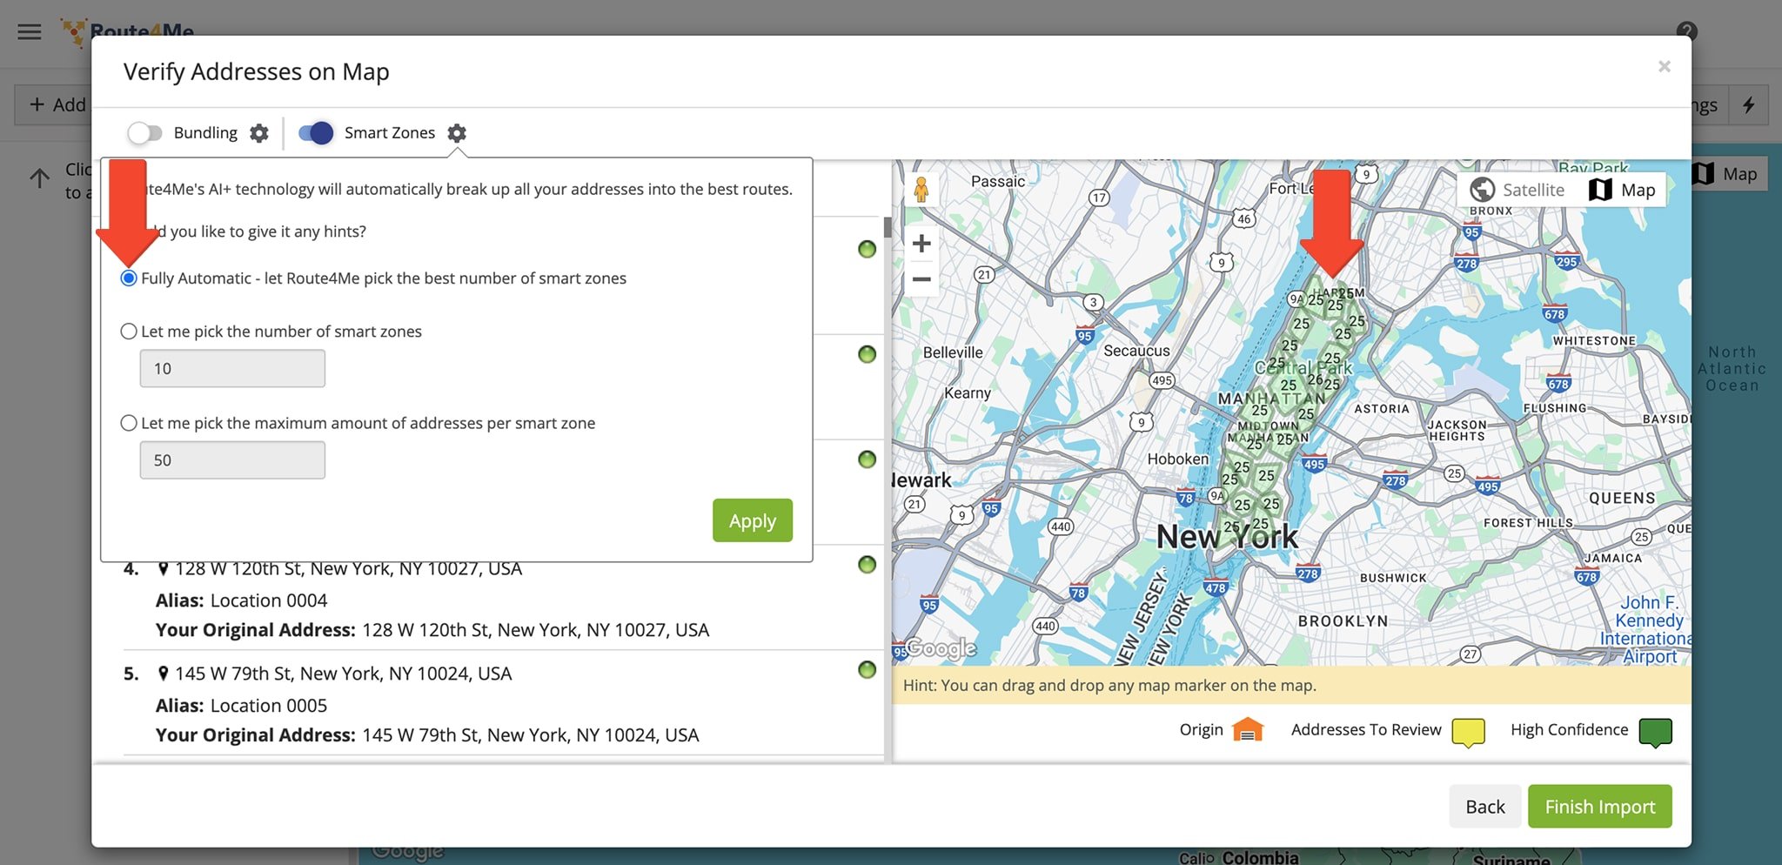Click the yellow Addresses To Review swatch
The image size is (1782, 865).
tap(1468, 733)
